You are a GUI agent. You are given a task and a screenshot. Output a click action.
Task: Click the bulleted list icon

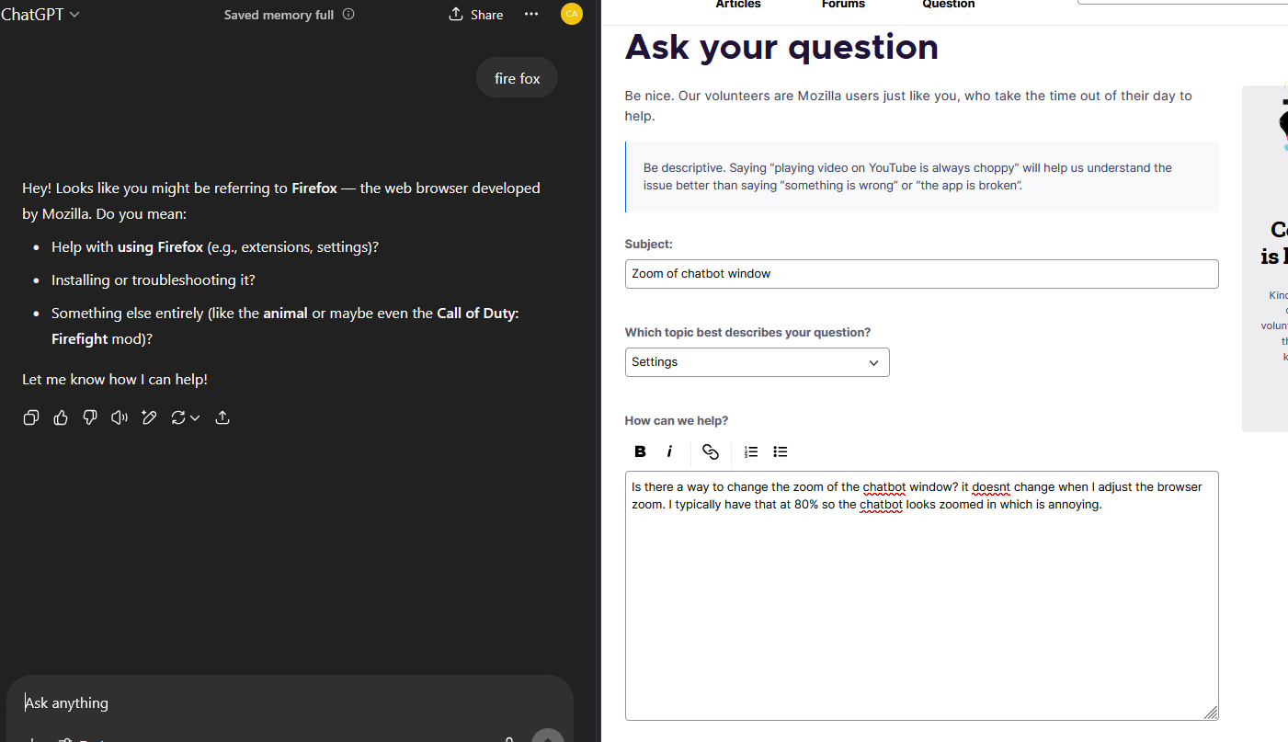[x=781, y=451]
